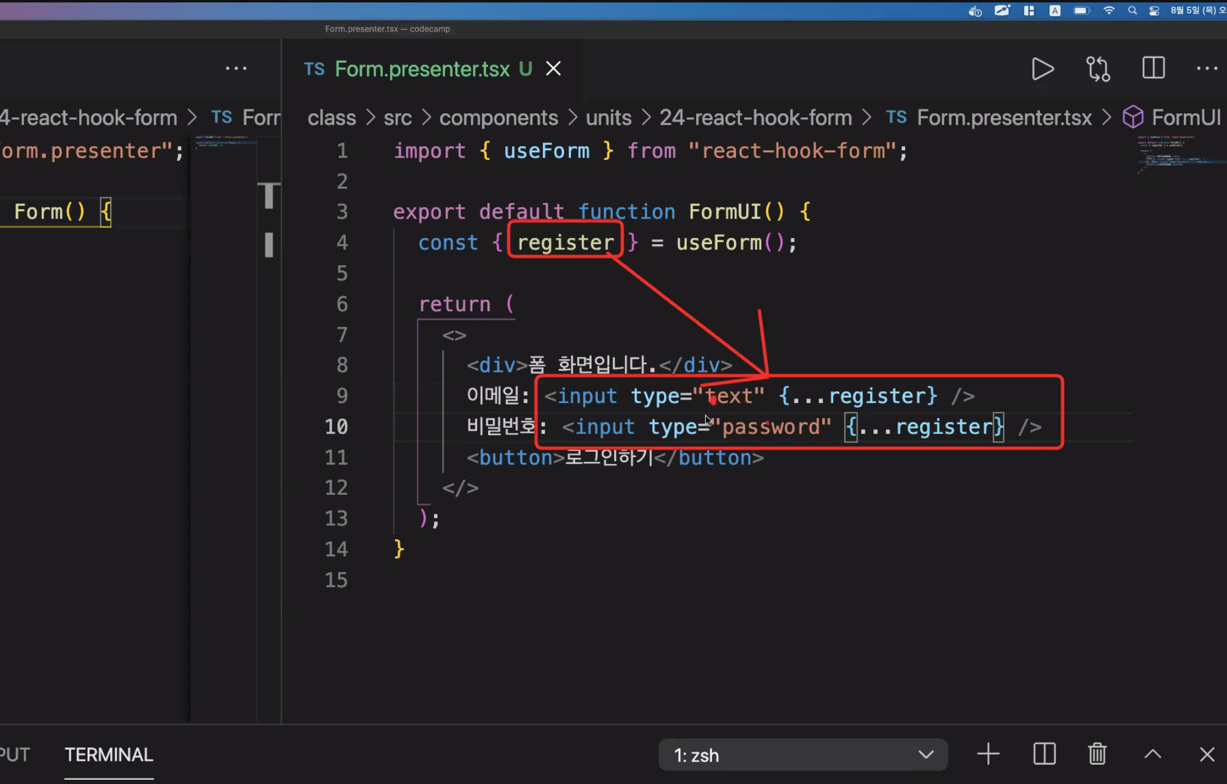Viewport: 1227px width, 784px height.
Task: Add a new terminal with the plus icon
Action: 988,754
